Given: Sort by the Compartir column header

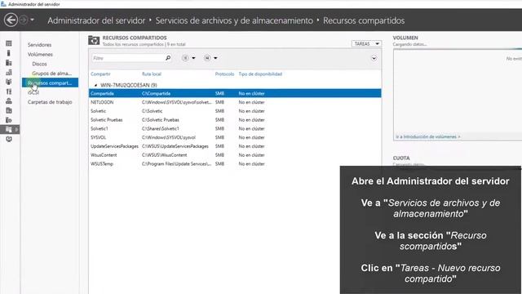Looking at the screenshot, I should click(100, 74).
